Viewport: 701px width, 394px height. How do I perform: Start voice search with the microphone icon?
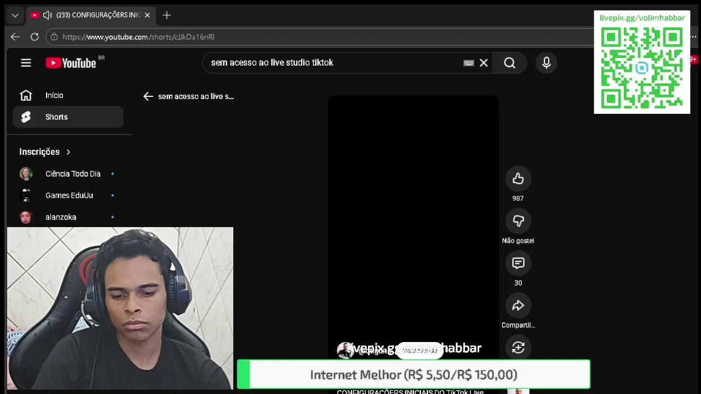click(546, 63)
